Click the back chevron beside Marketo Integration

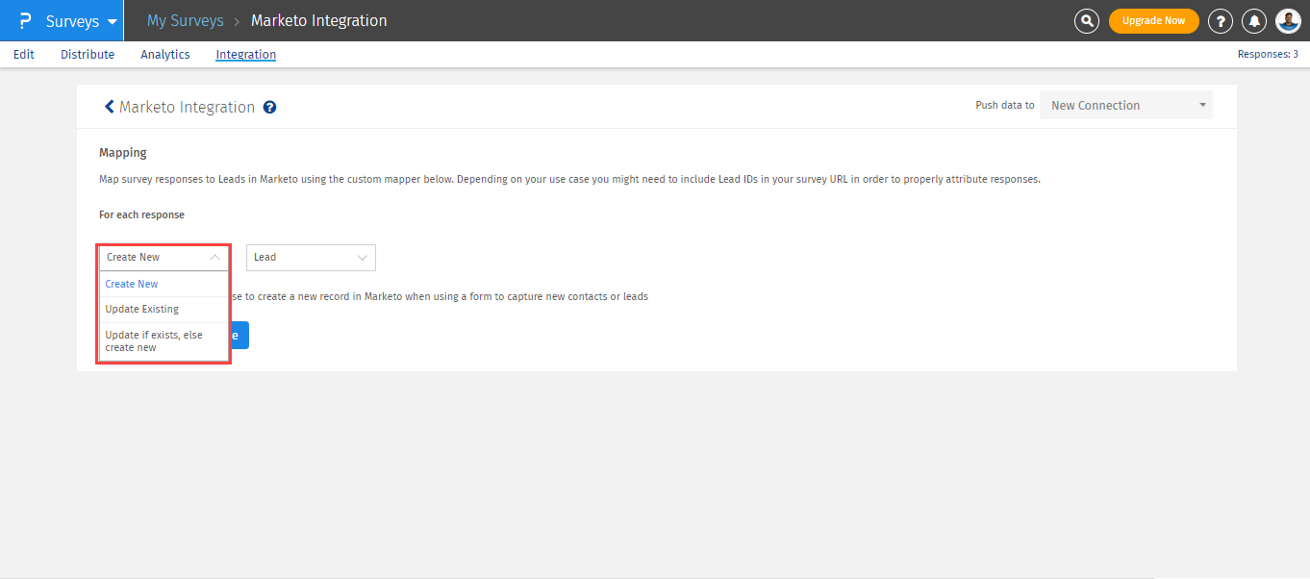click(109, 107)
